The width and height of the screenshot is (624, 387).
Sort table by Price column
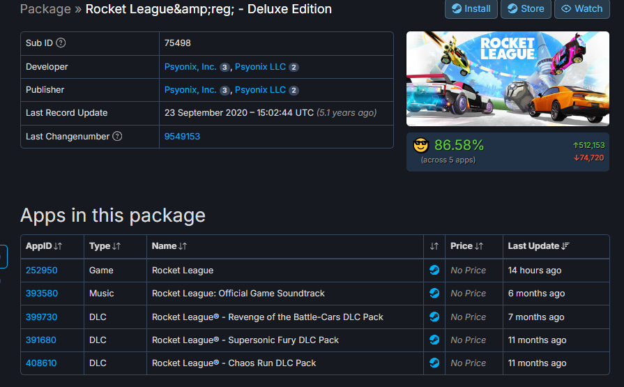point(466,246)
